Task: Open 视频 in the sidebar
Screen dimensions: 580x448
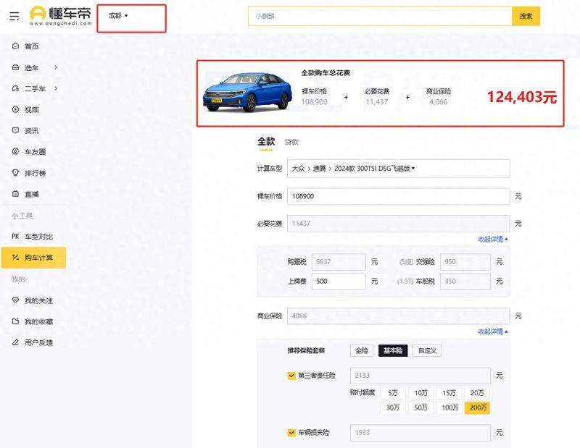Action: [x=31, y=110]
